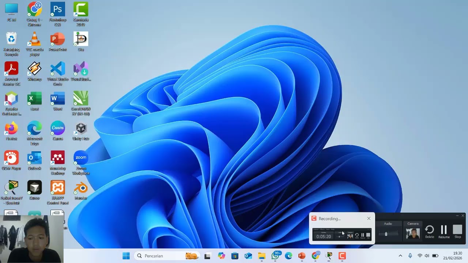468x263 pixels.
Task: Click Resume in the Camtasia recorder
Action: pos(444,232)
